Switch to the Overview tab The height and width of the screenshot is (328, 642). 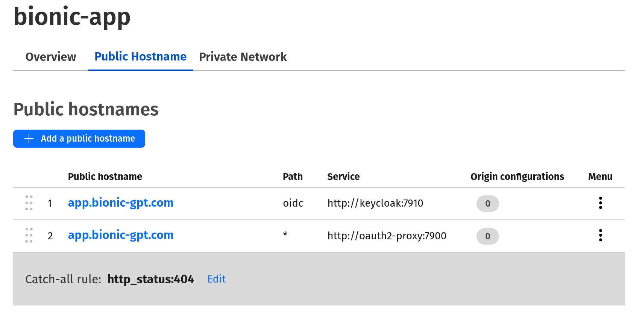pos(51,57)
